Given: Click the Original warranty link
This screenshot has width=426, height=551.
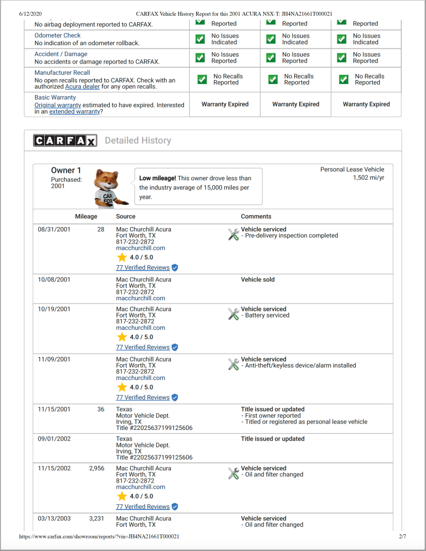Looking at the screenshot, I should 58,105.
